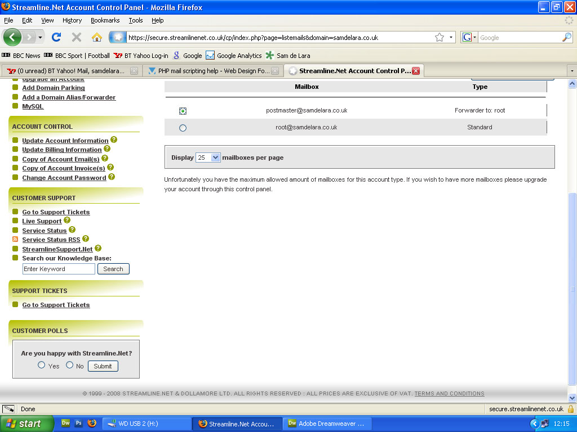Click help icon beside Service Status RSS
Viewport: 577px width, 432px height.
point(86,238)
